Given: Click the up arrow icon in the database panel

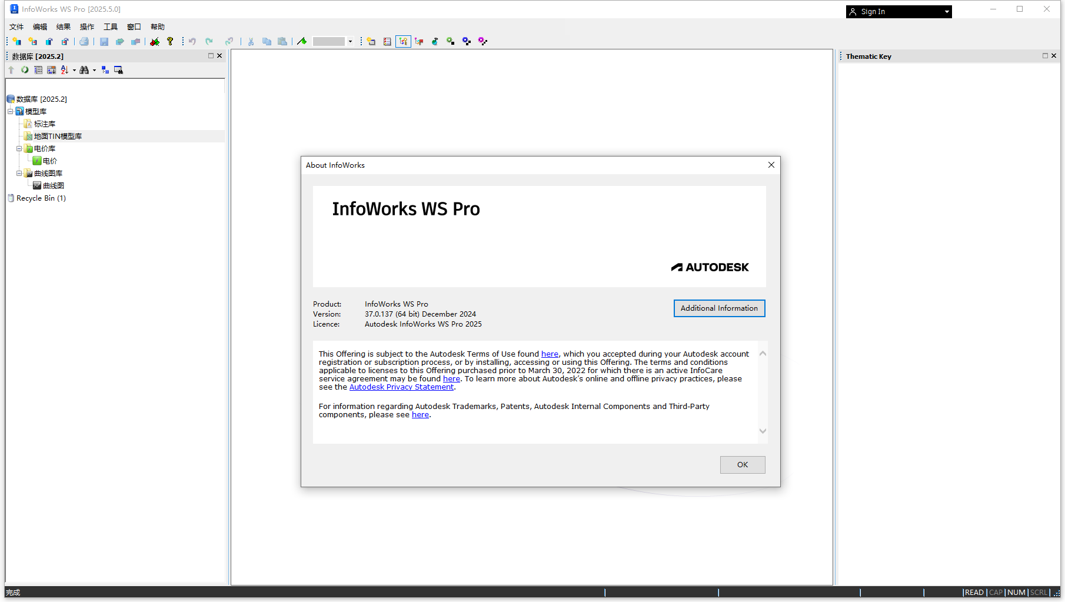Looking at the screenshot, I should tap(11, 70).
